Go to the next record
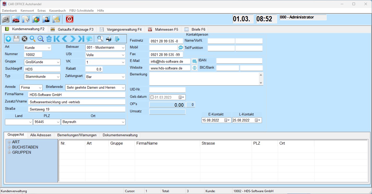This screenshot has width=372, height=194. [73, 39]
